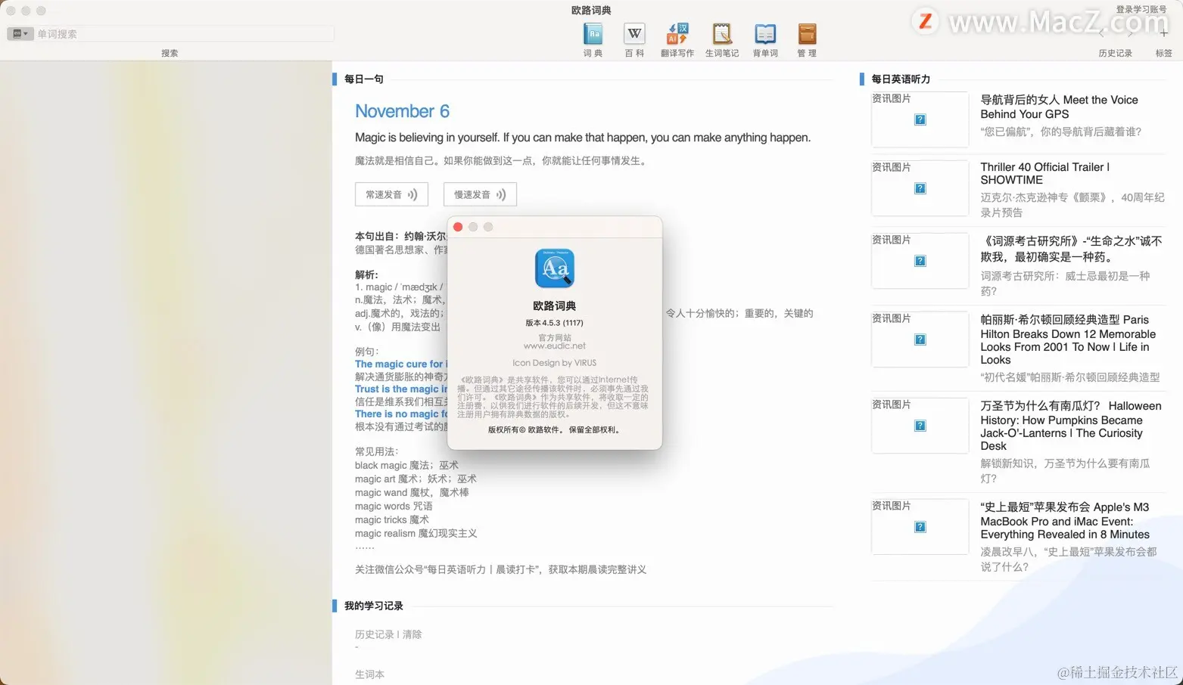Go forward in history with right chevron
The width and height of the screenshot is (1183, 685).
(x=1130, y=33)
